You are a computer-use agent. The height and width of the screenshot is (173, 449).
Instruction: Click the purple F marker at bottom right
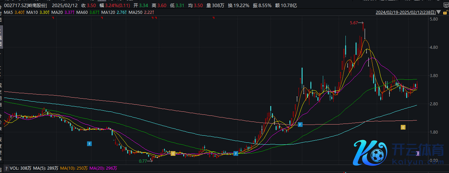click(418, 153)
